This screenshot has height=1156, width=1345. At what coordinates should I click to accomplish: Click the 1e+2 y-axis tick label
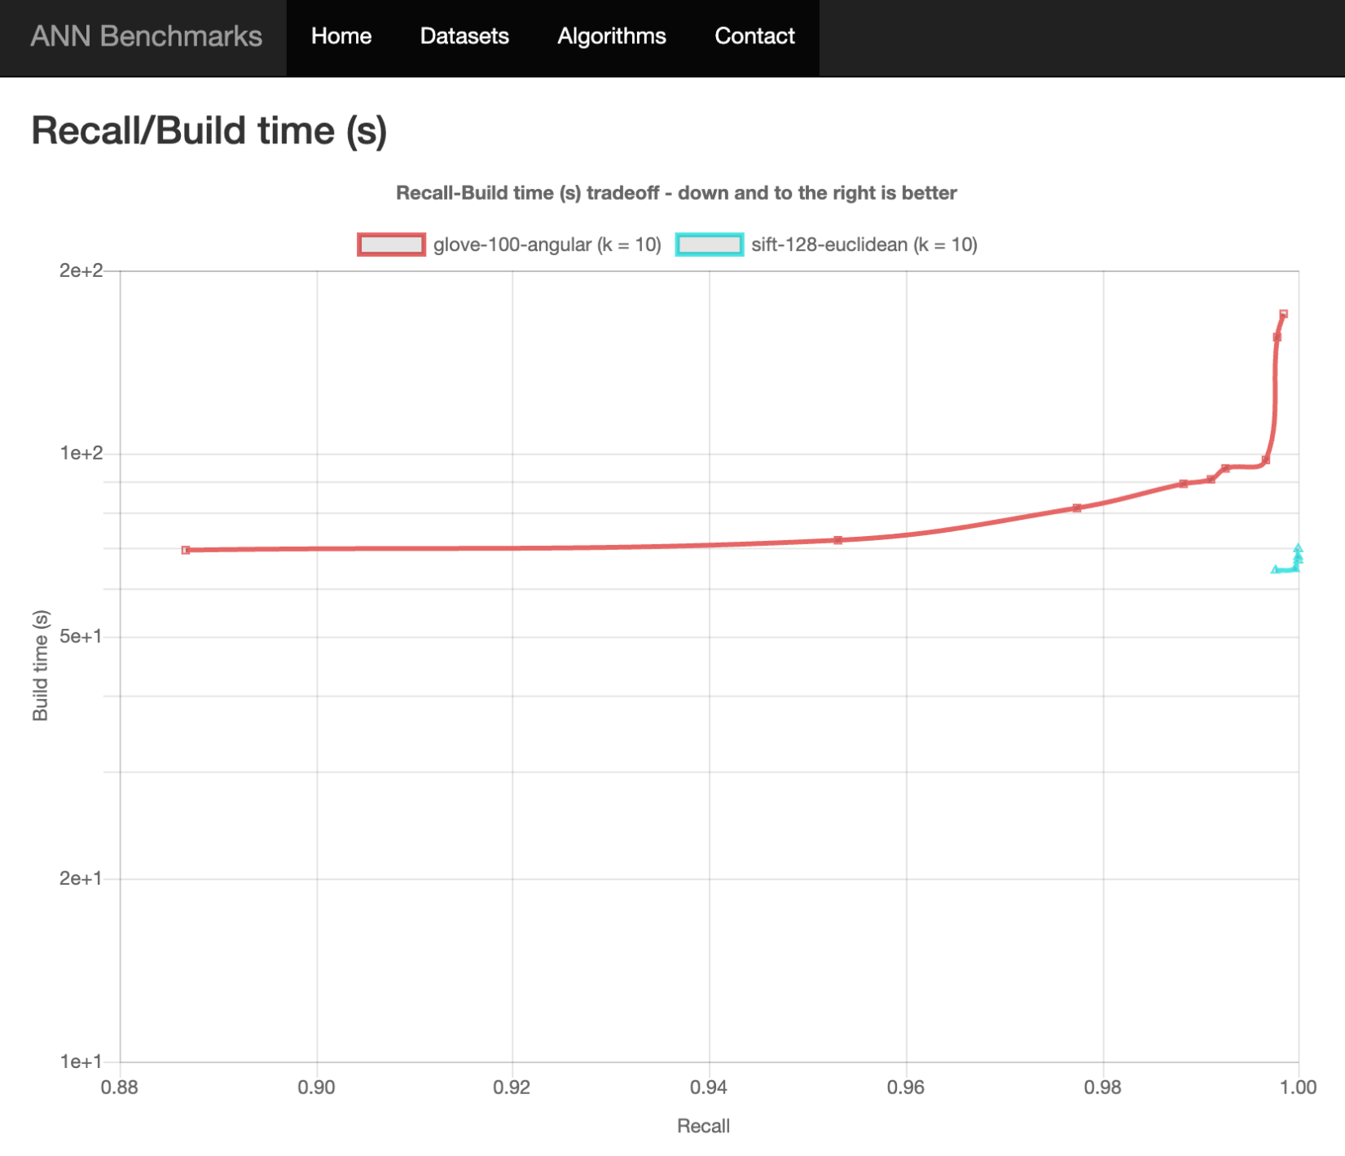81,453
